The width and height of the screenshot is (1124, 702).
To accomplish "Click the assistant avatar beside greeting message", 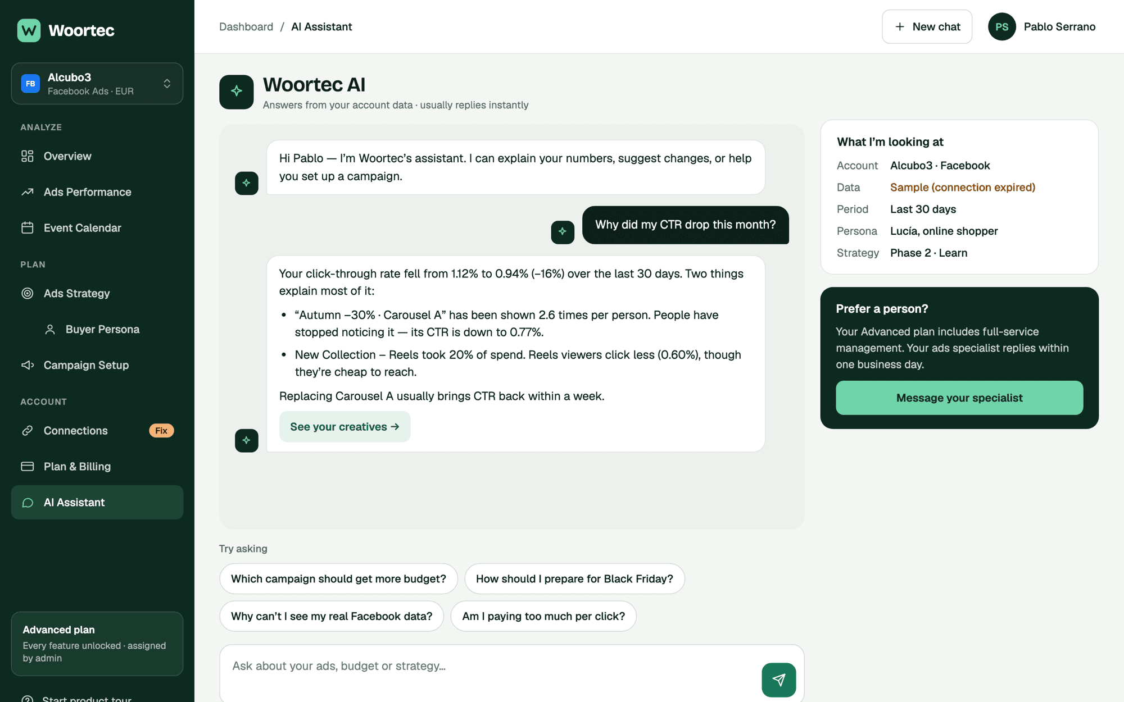I will pyautogui.click(x=247, y=183).
